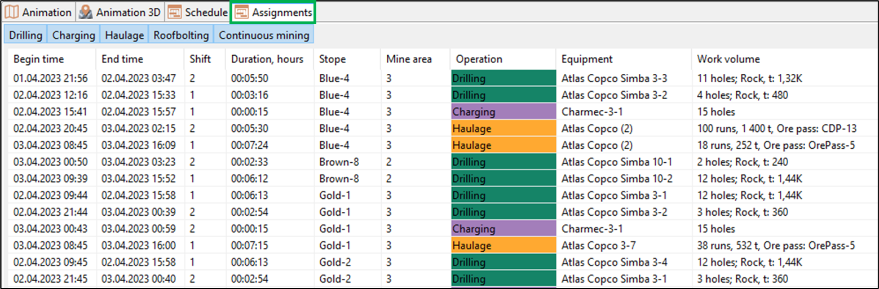Click begin time 02.04.2023 21:44

51,212
